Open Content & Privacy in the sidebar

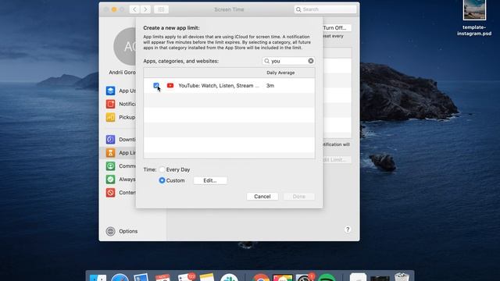[x=120, y=193]
